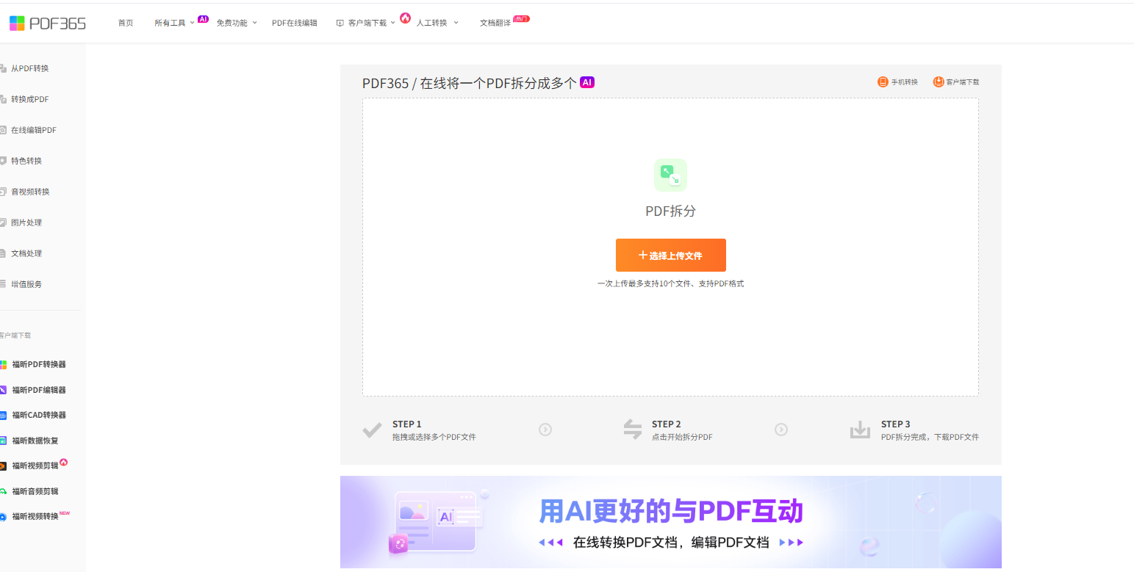1134x572 pixels.
Task: Expand the 所有工具 dropdown menu
Action: [x=174, y=23]
